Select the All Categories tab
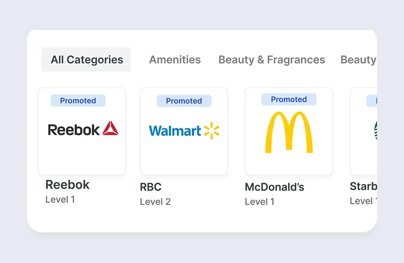Screen dimensions: 404x263 tap(87, 60)
